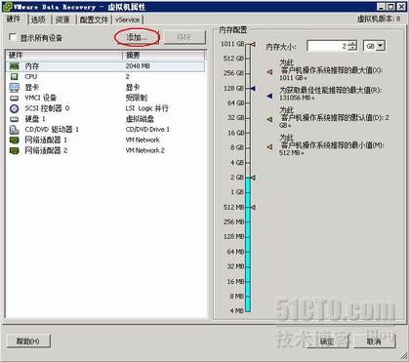
Task: Select the CD/DVD 驱动器 1 row
Action: pos(105,130)
